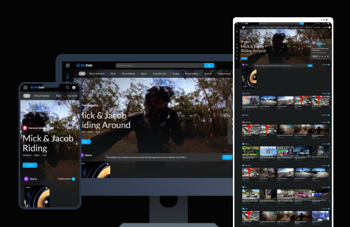Accept cookies with the blue banner button
The image size is (350, 227).
(227, 157)
